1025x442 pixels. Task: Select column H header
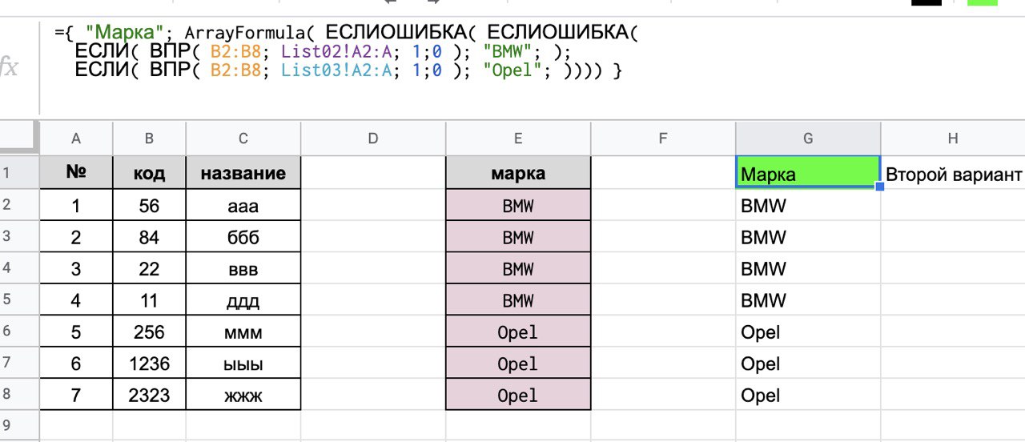[953, 139]
